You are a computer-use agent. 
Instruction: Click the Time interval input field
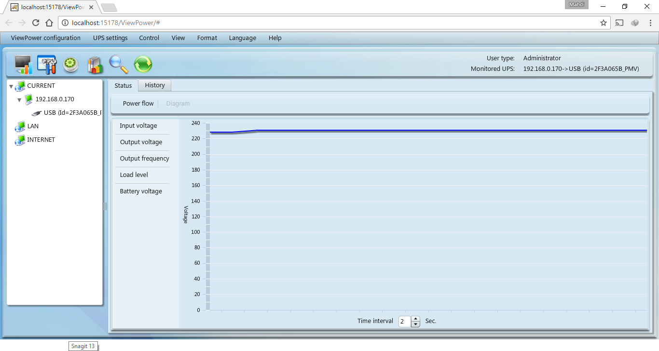coord(404,322)
